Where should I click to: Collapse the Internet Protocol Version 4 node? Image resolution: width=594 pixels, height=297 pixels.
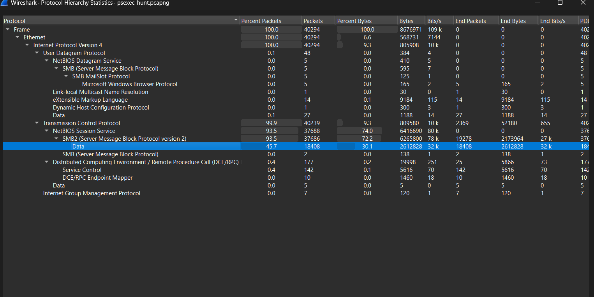(27, 45)
